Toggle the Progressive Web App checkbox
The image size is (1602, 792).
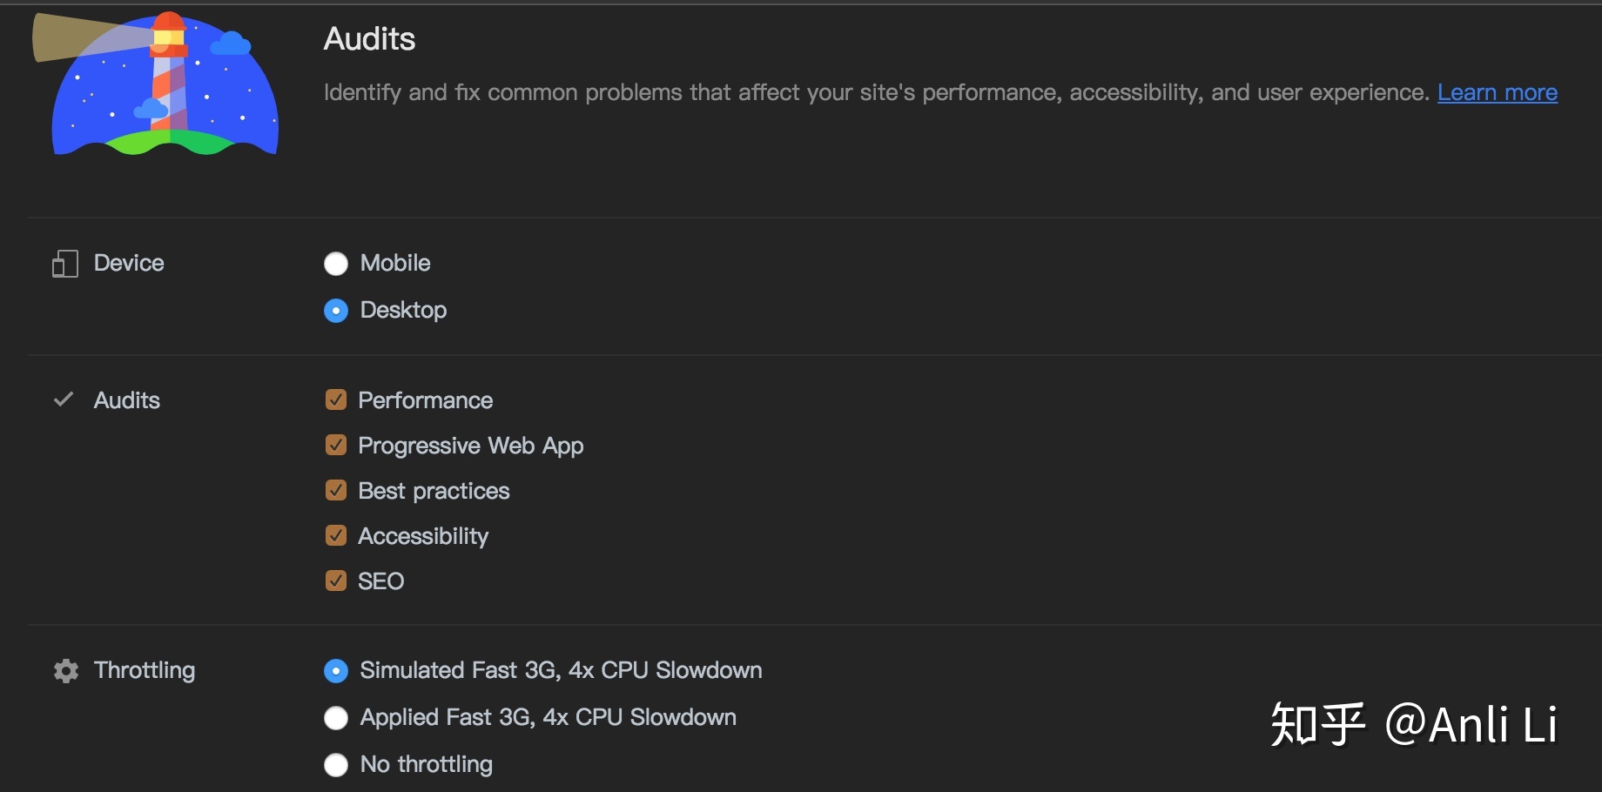click(336, 445)
